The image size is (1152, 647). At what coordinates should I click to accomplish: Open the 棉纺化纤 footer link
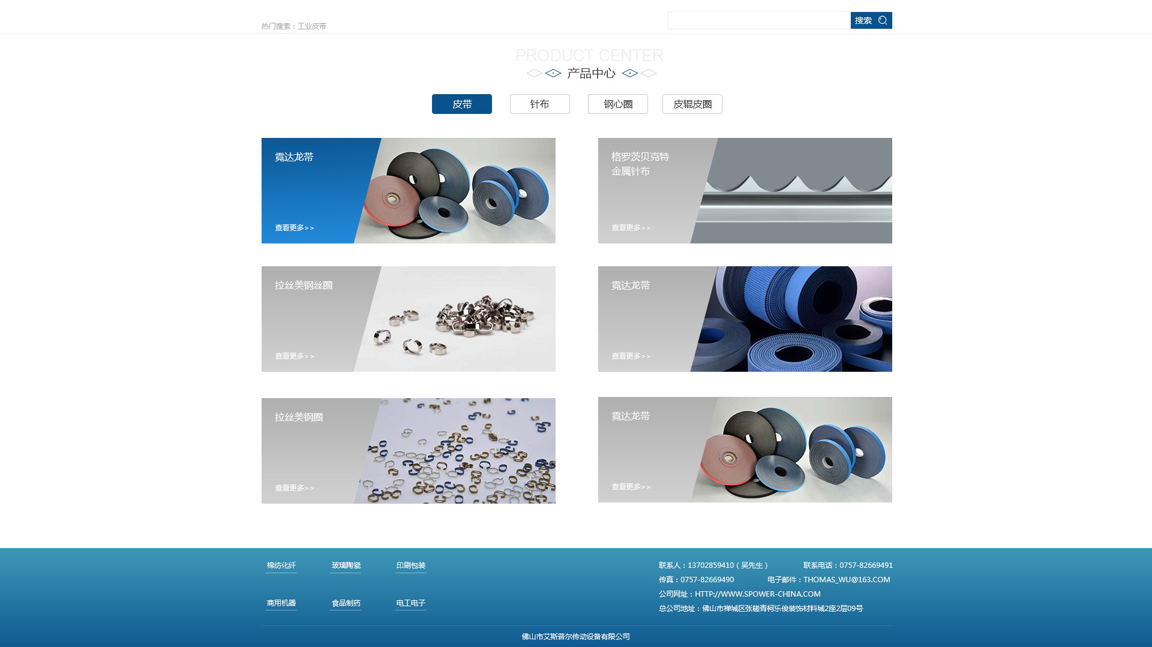click(x=281, y=565)
